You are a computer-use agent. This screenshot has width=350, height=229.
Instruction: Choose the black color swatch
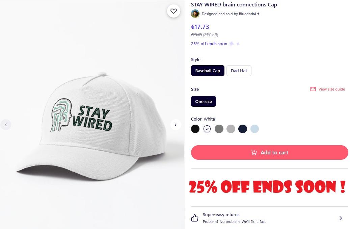coord(195,129)
